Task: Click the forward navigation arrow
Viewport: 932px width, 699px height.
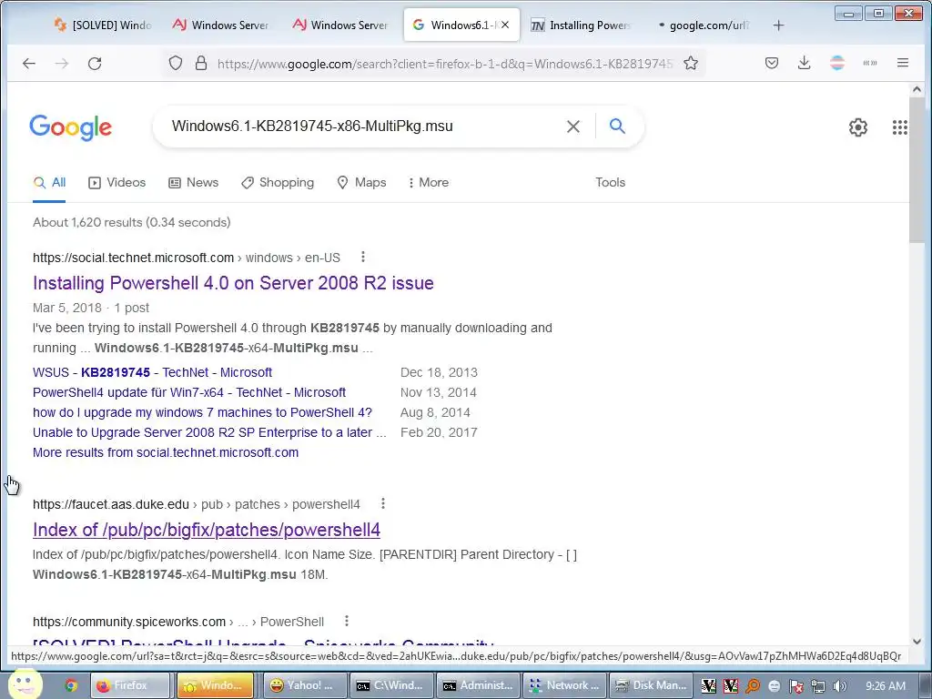Action: click(62, 63)
